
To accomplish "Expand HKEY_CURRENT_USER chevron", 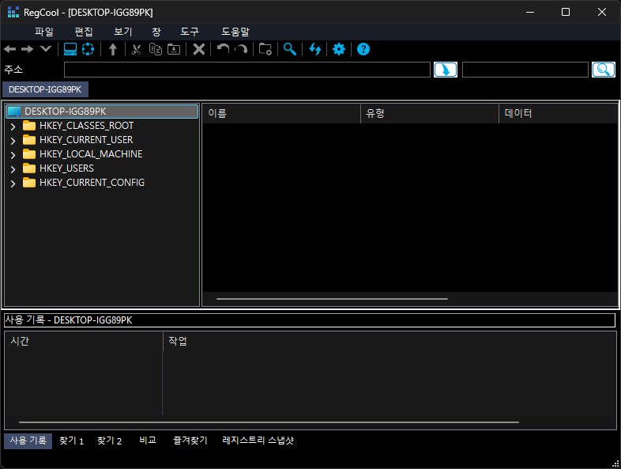I will coord(13,141).
